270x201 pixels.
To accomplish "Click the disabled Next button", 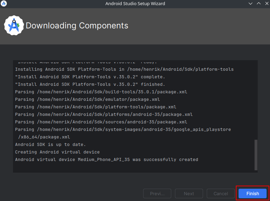I will (189, 193).
